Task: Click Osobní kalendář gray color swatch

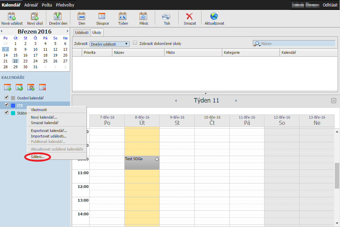Action: (13, 98)
